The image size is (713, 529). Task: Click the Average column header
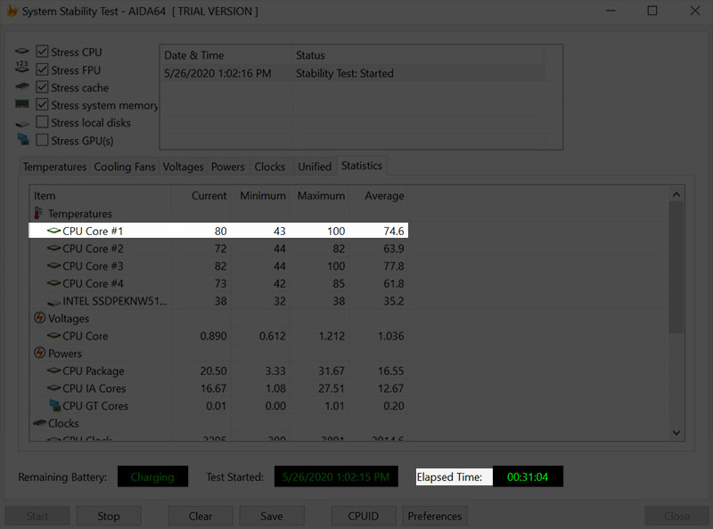(378, 196)
